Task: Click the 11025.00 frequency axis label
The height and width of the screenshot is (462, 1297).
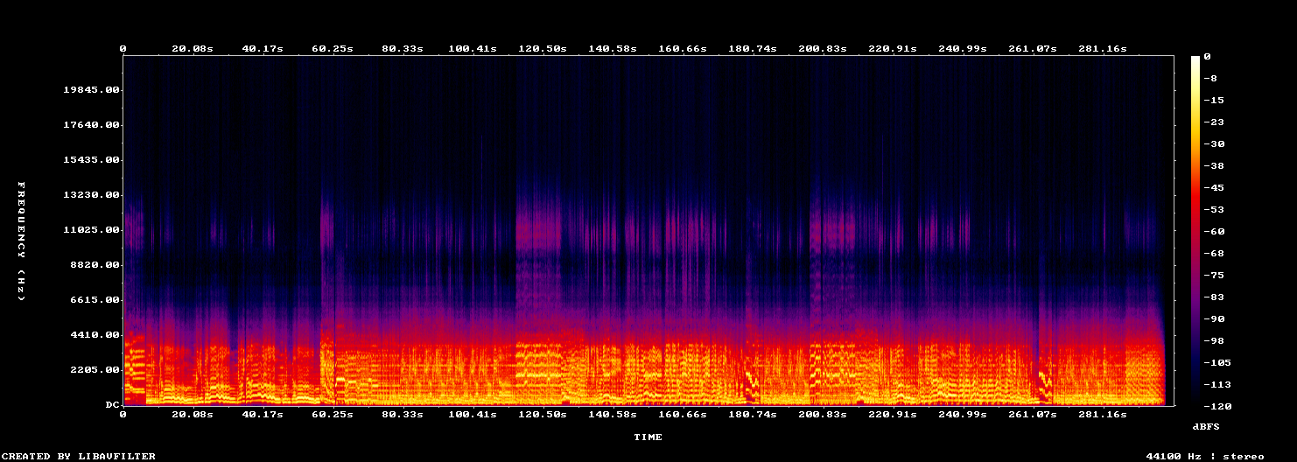Action: tap(92, 230)
